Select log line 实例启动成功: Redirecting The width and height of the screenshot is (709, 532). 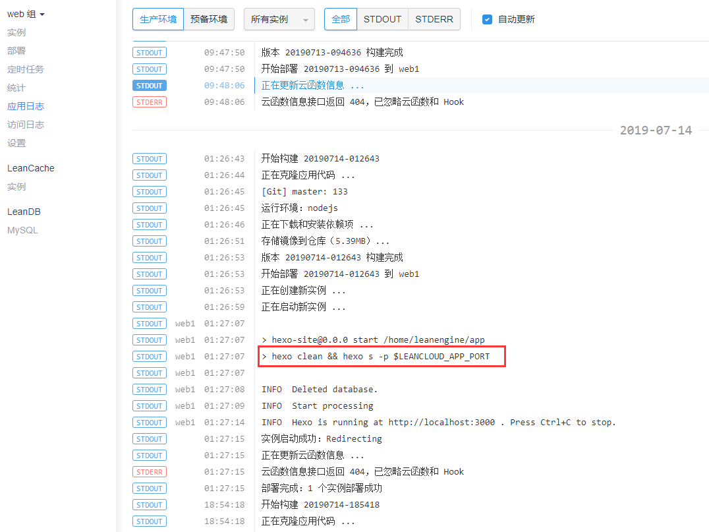322,439
